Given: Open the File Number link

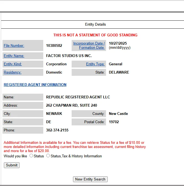Looking at the screenshot, I should click(x=14, y=45).
